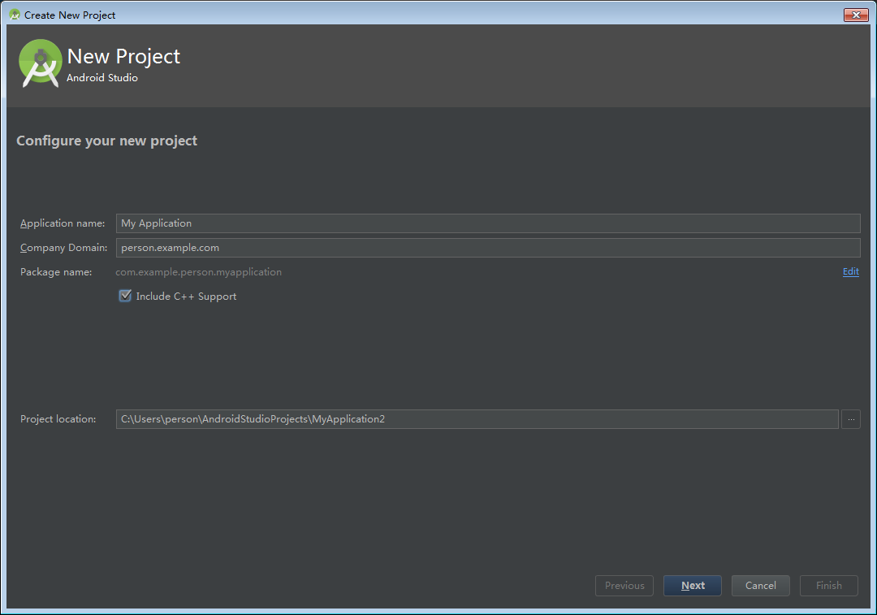Open the folder browser with the "..." button
This screenshot has width=877, height=615.
click(x=850, y=419)
